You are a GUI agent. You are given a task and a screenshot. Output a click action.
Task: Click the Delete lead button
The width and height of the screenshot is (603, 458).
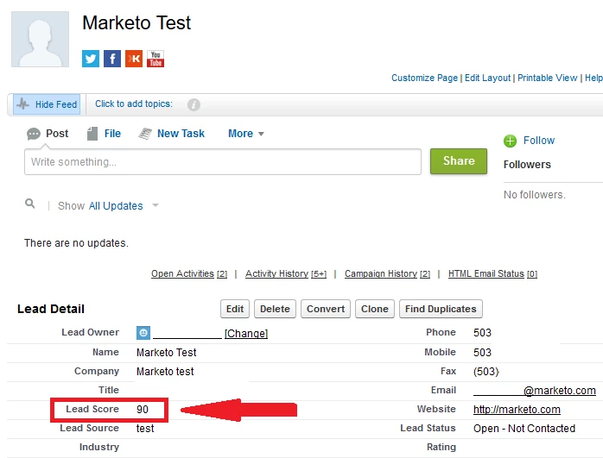click(x=275, y=309)
